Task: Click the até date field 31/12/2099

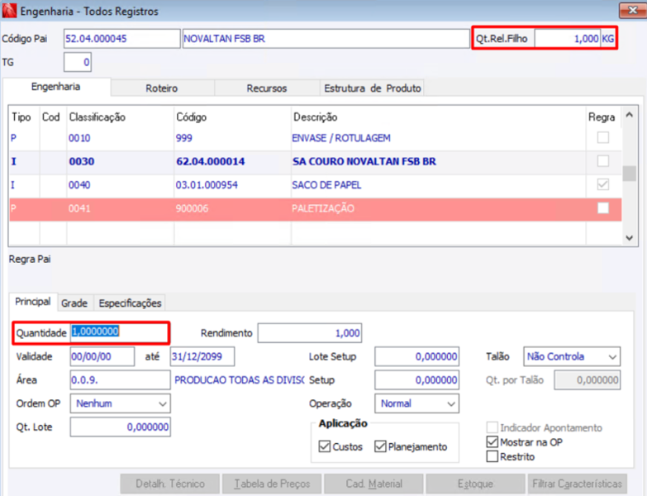Action: (x=202, y=356)
